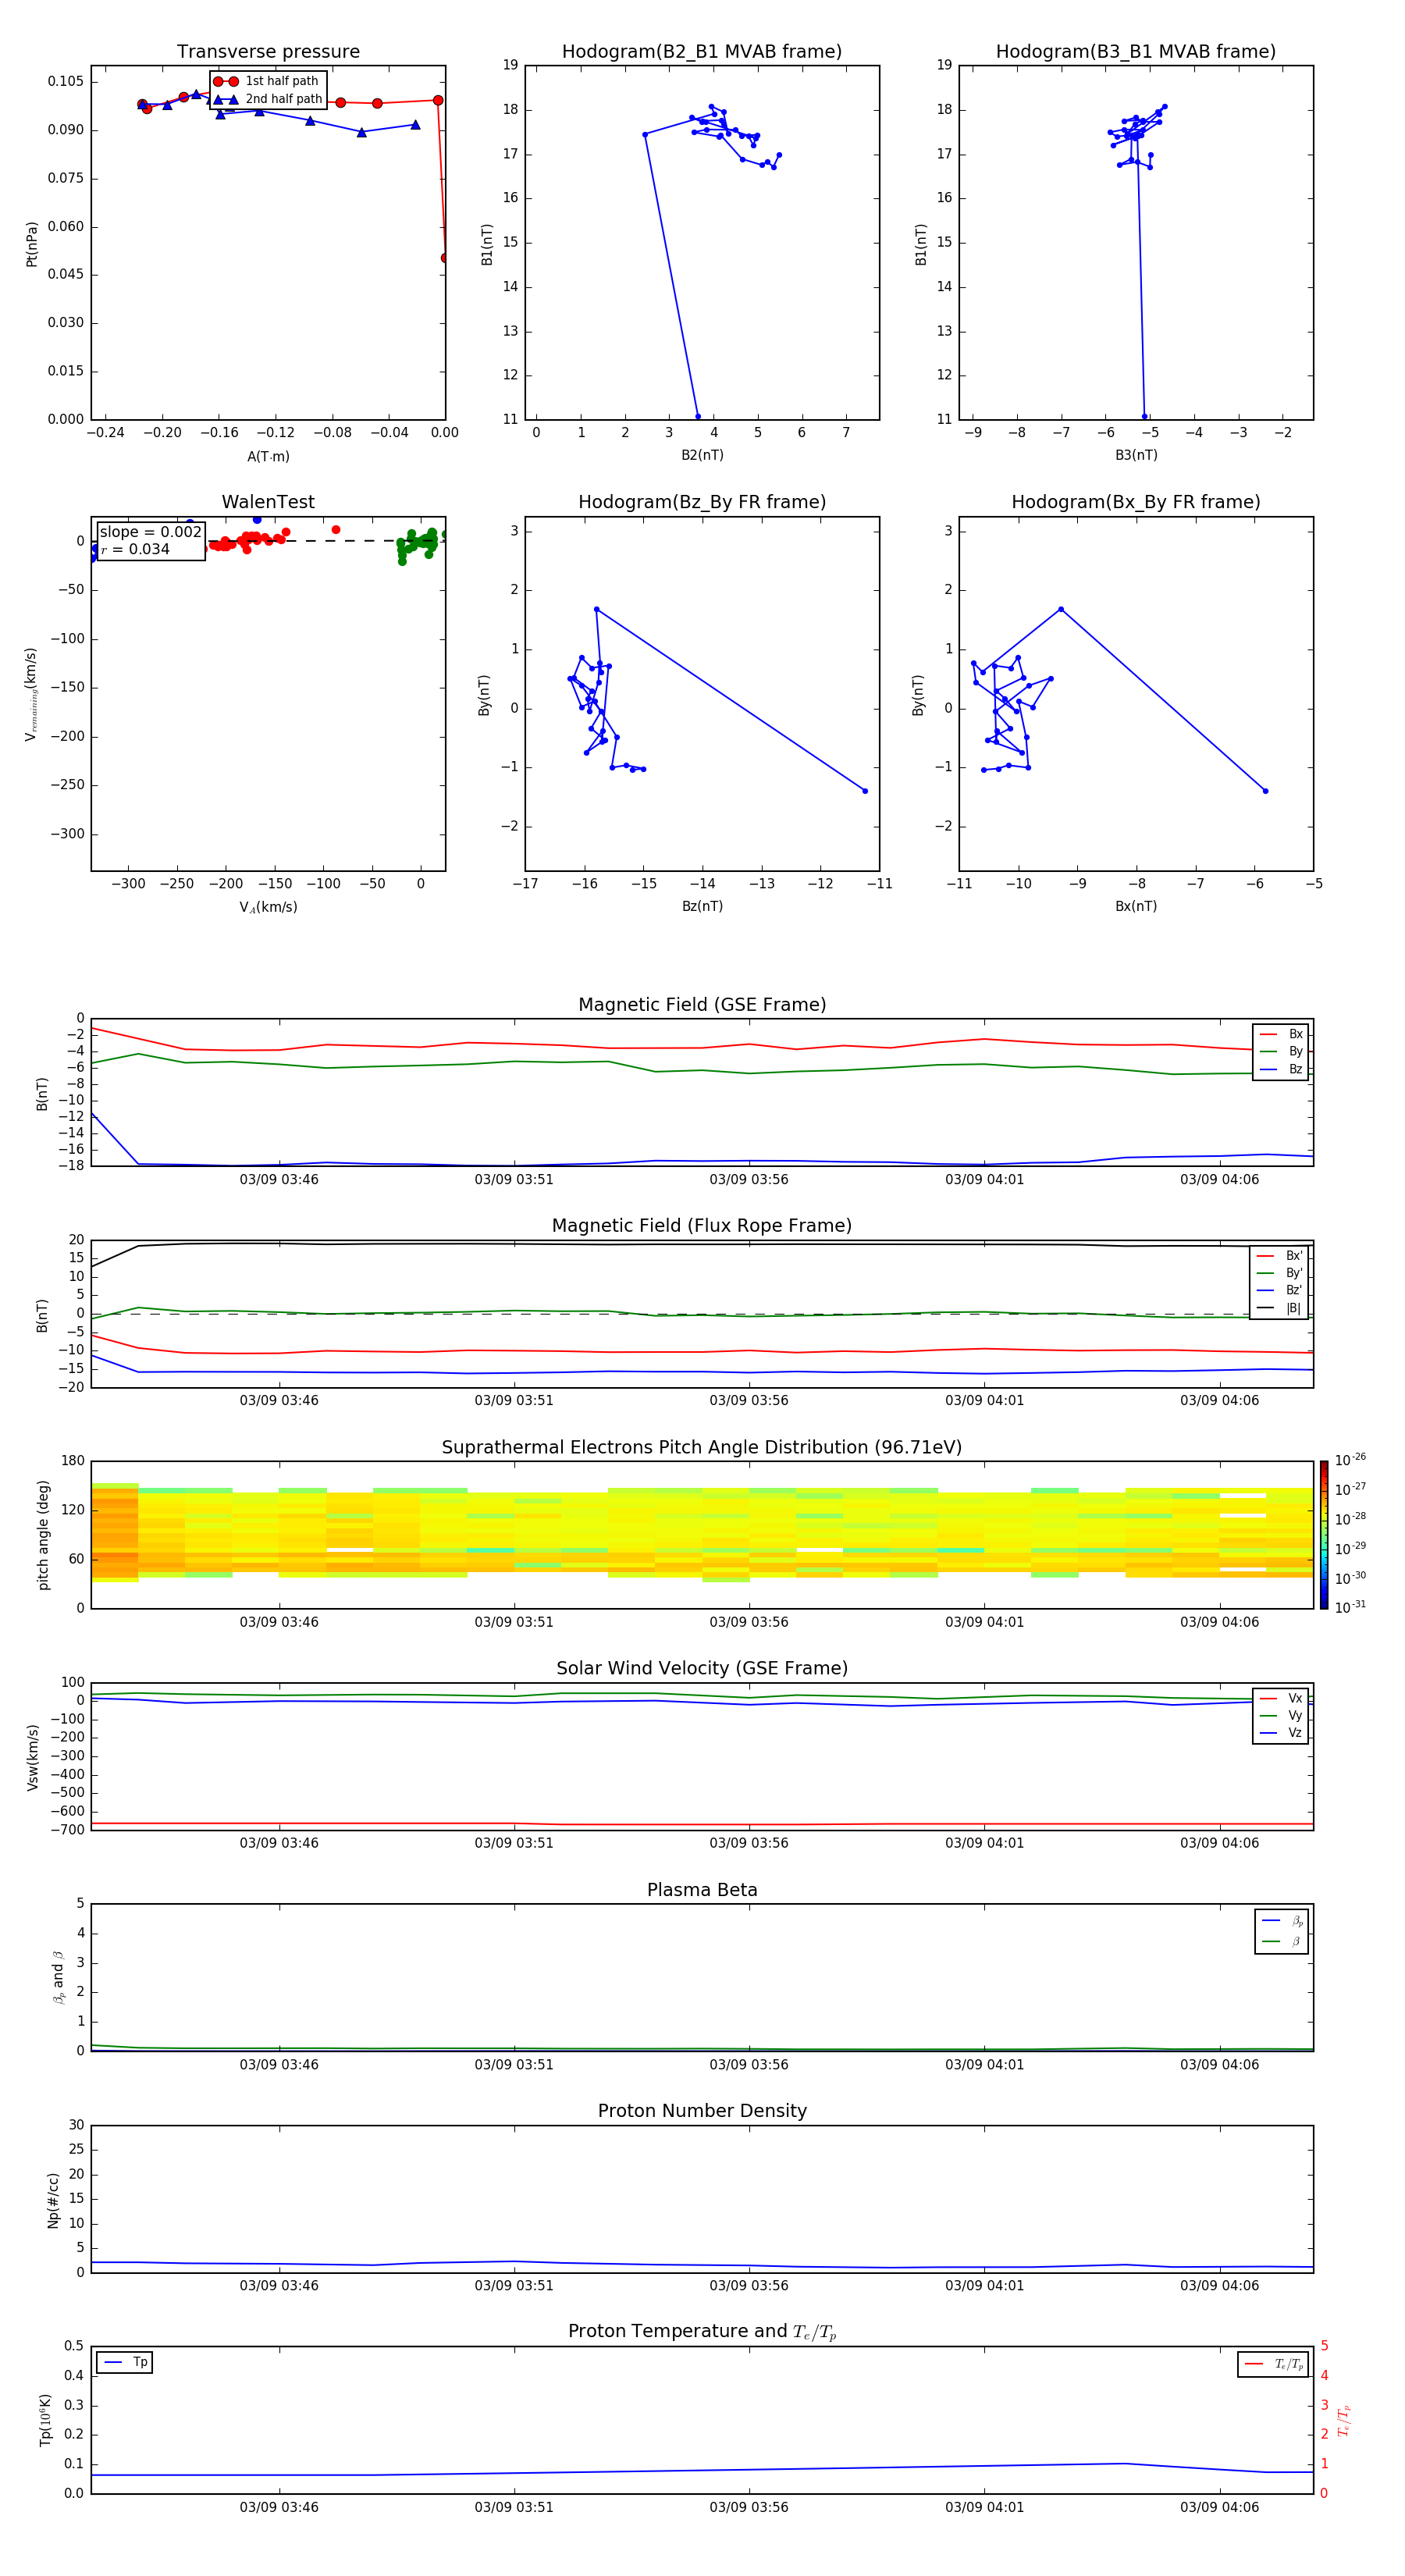Click '03/09 03:46' tick under GSE magnetic field
This screenshot has height=2576, width=1405.
coord(279,1180)
